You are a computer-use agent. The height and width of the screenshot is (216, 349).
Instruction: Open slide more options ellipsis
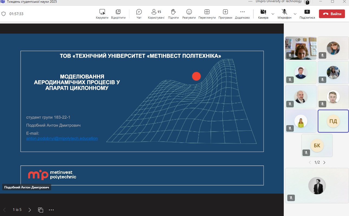tap(51, 210)
